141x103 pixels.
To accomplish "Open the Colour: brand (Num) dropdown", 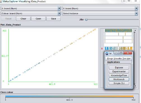I will click(31, 13).
